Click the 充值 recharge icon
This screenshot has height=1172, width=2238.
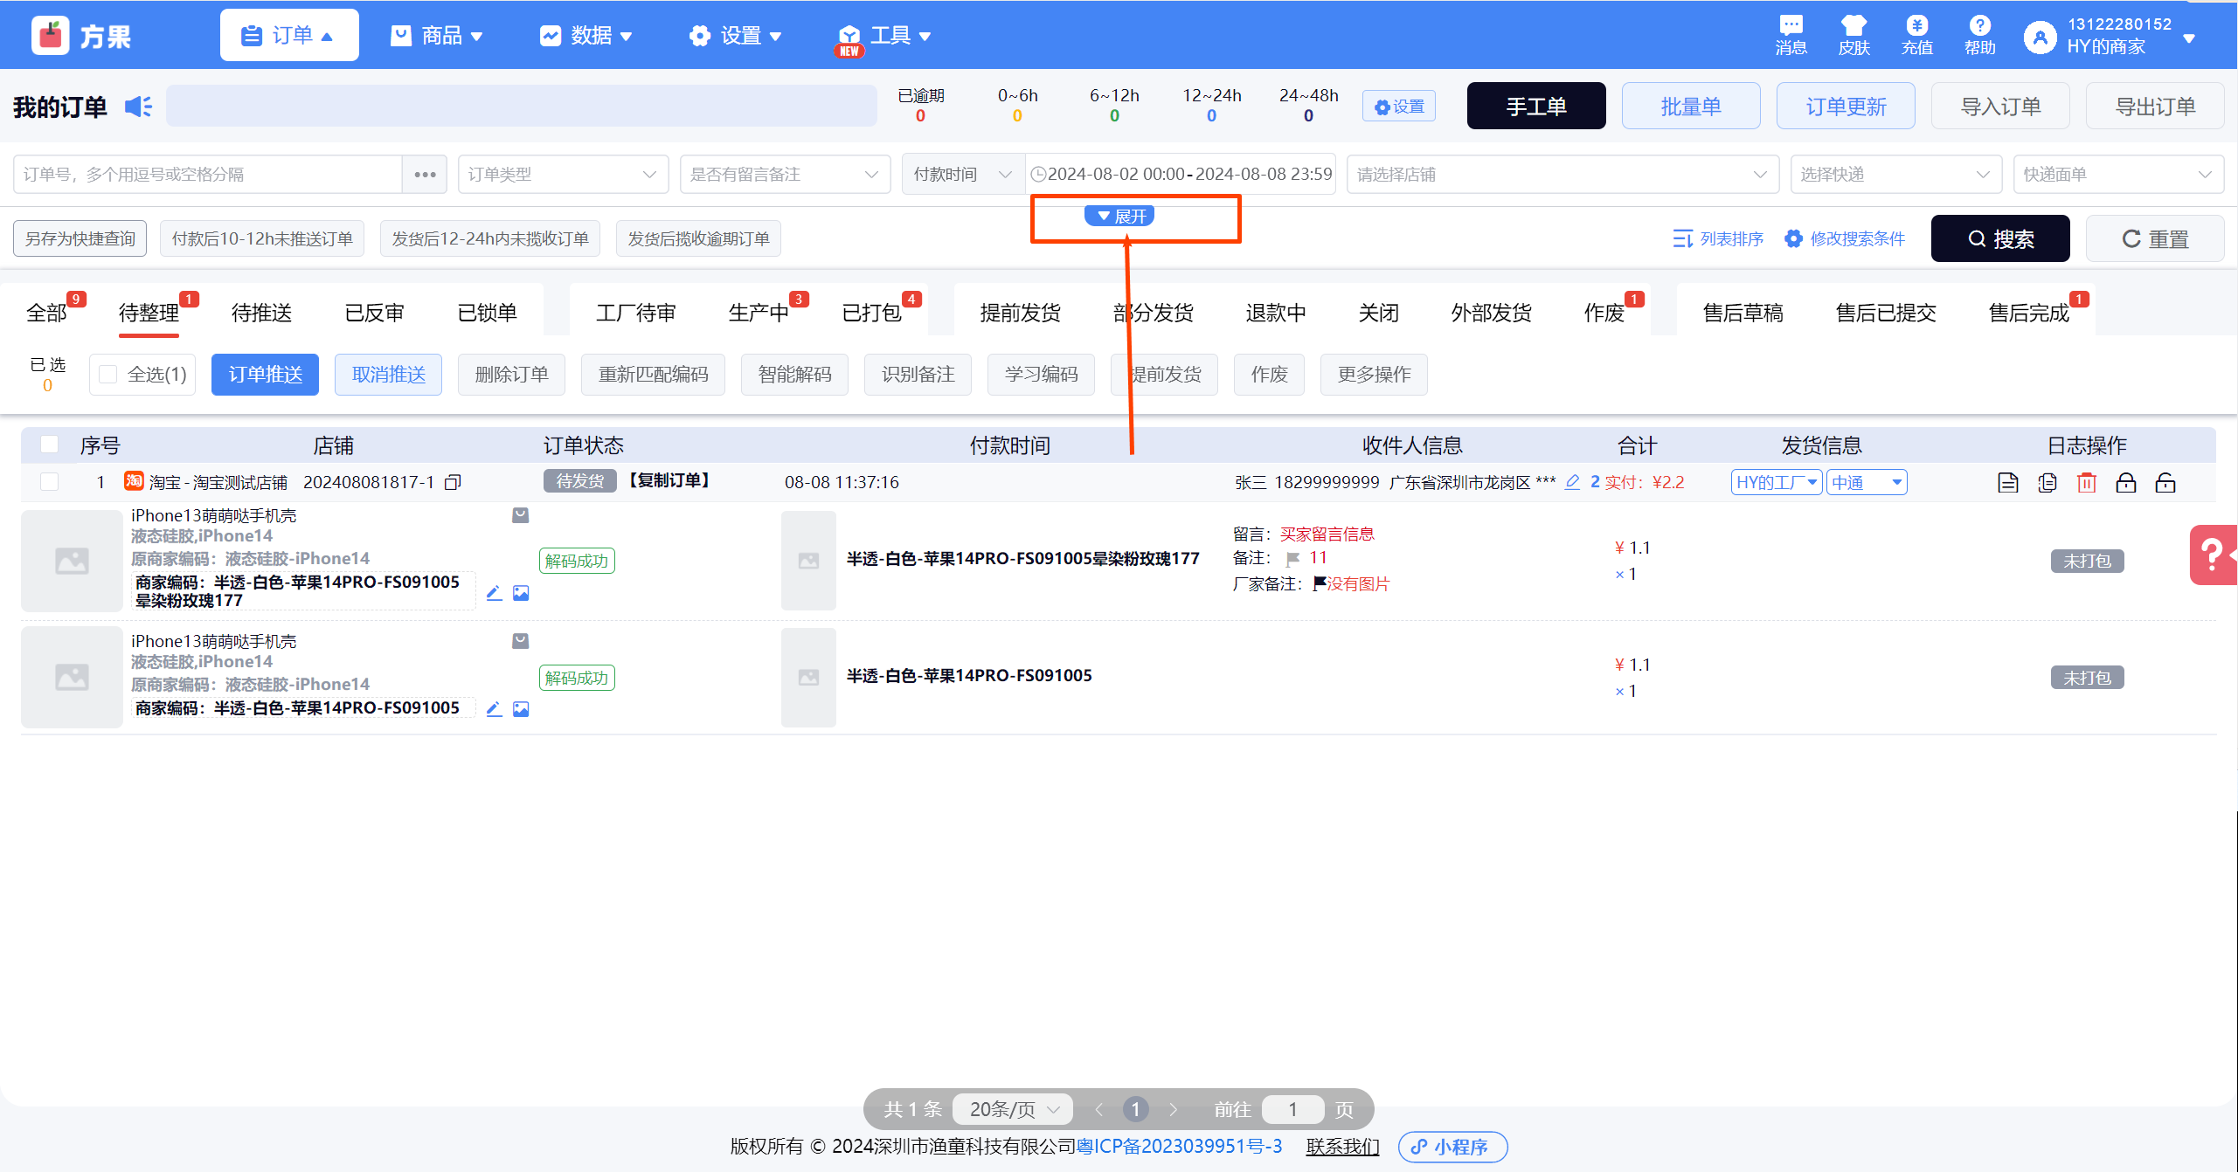click(x=1916, y=35)
